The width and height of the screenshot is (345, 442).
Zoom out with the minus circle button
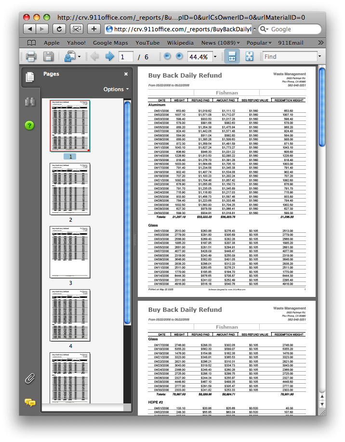167,56
